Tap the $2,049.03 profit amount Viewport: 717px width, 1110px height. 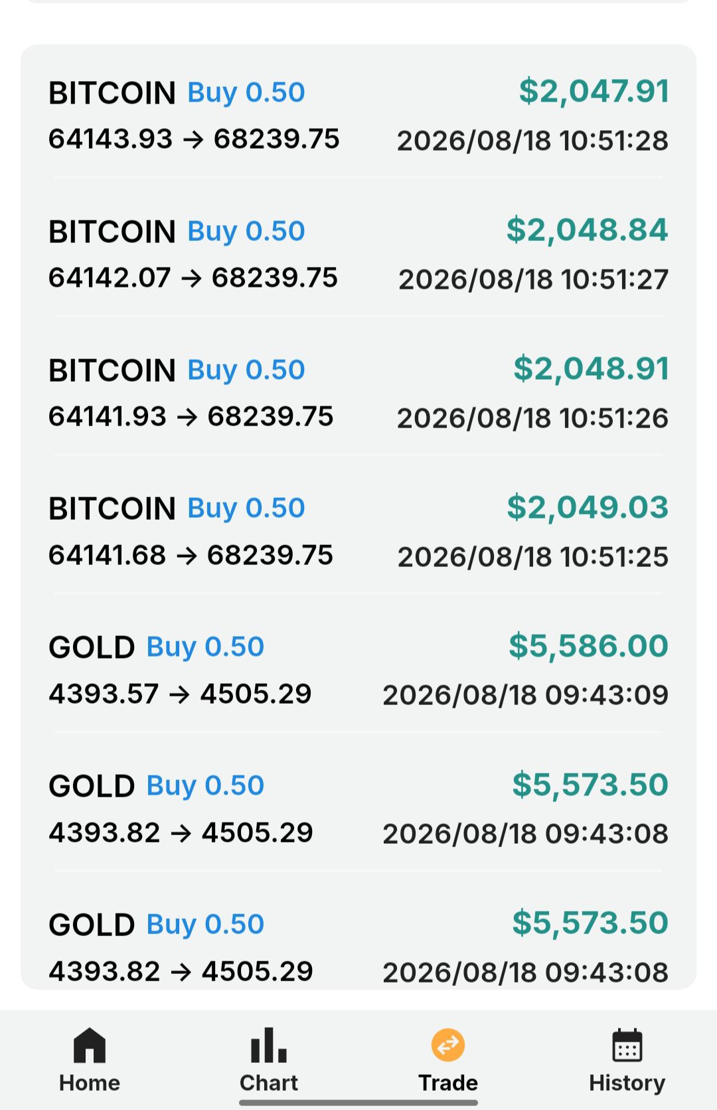tap(588, 507)
